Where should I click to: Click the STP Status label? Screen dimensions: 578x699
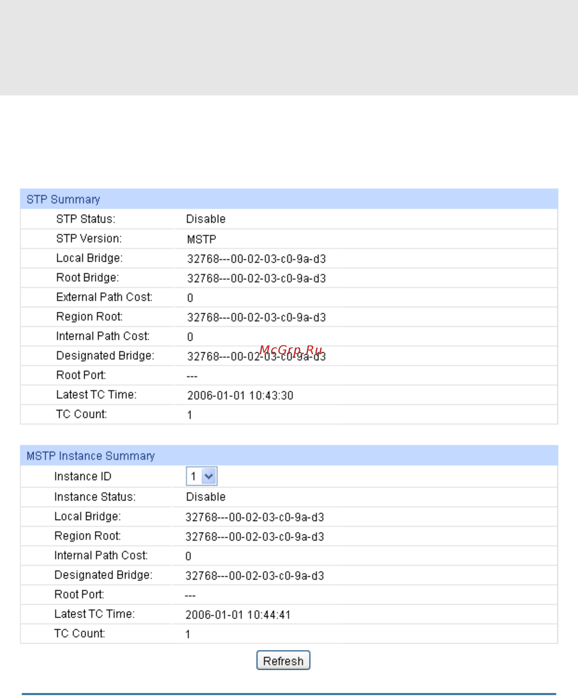86,219
